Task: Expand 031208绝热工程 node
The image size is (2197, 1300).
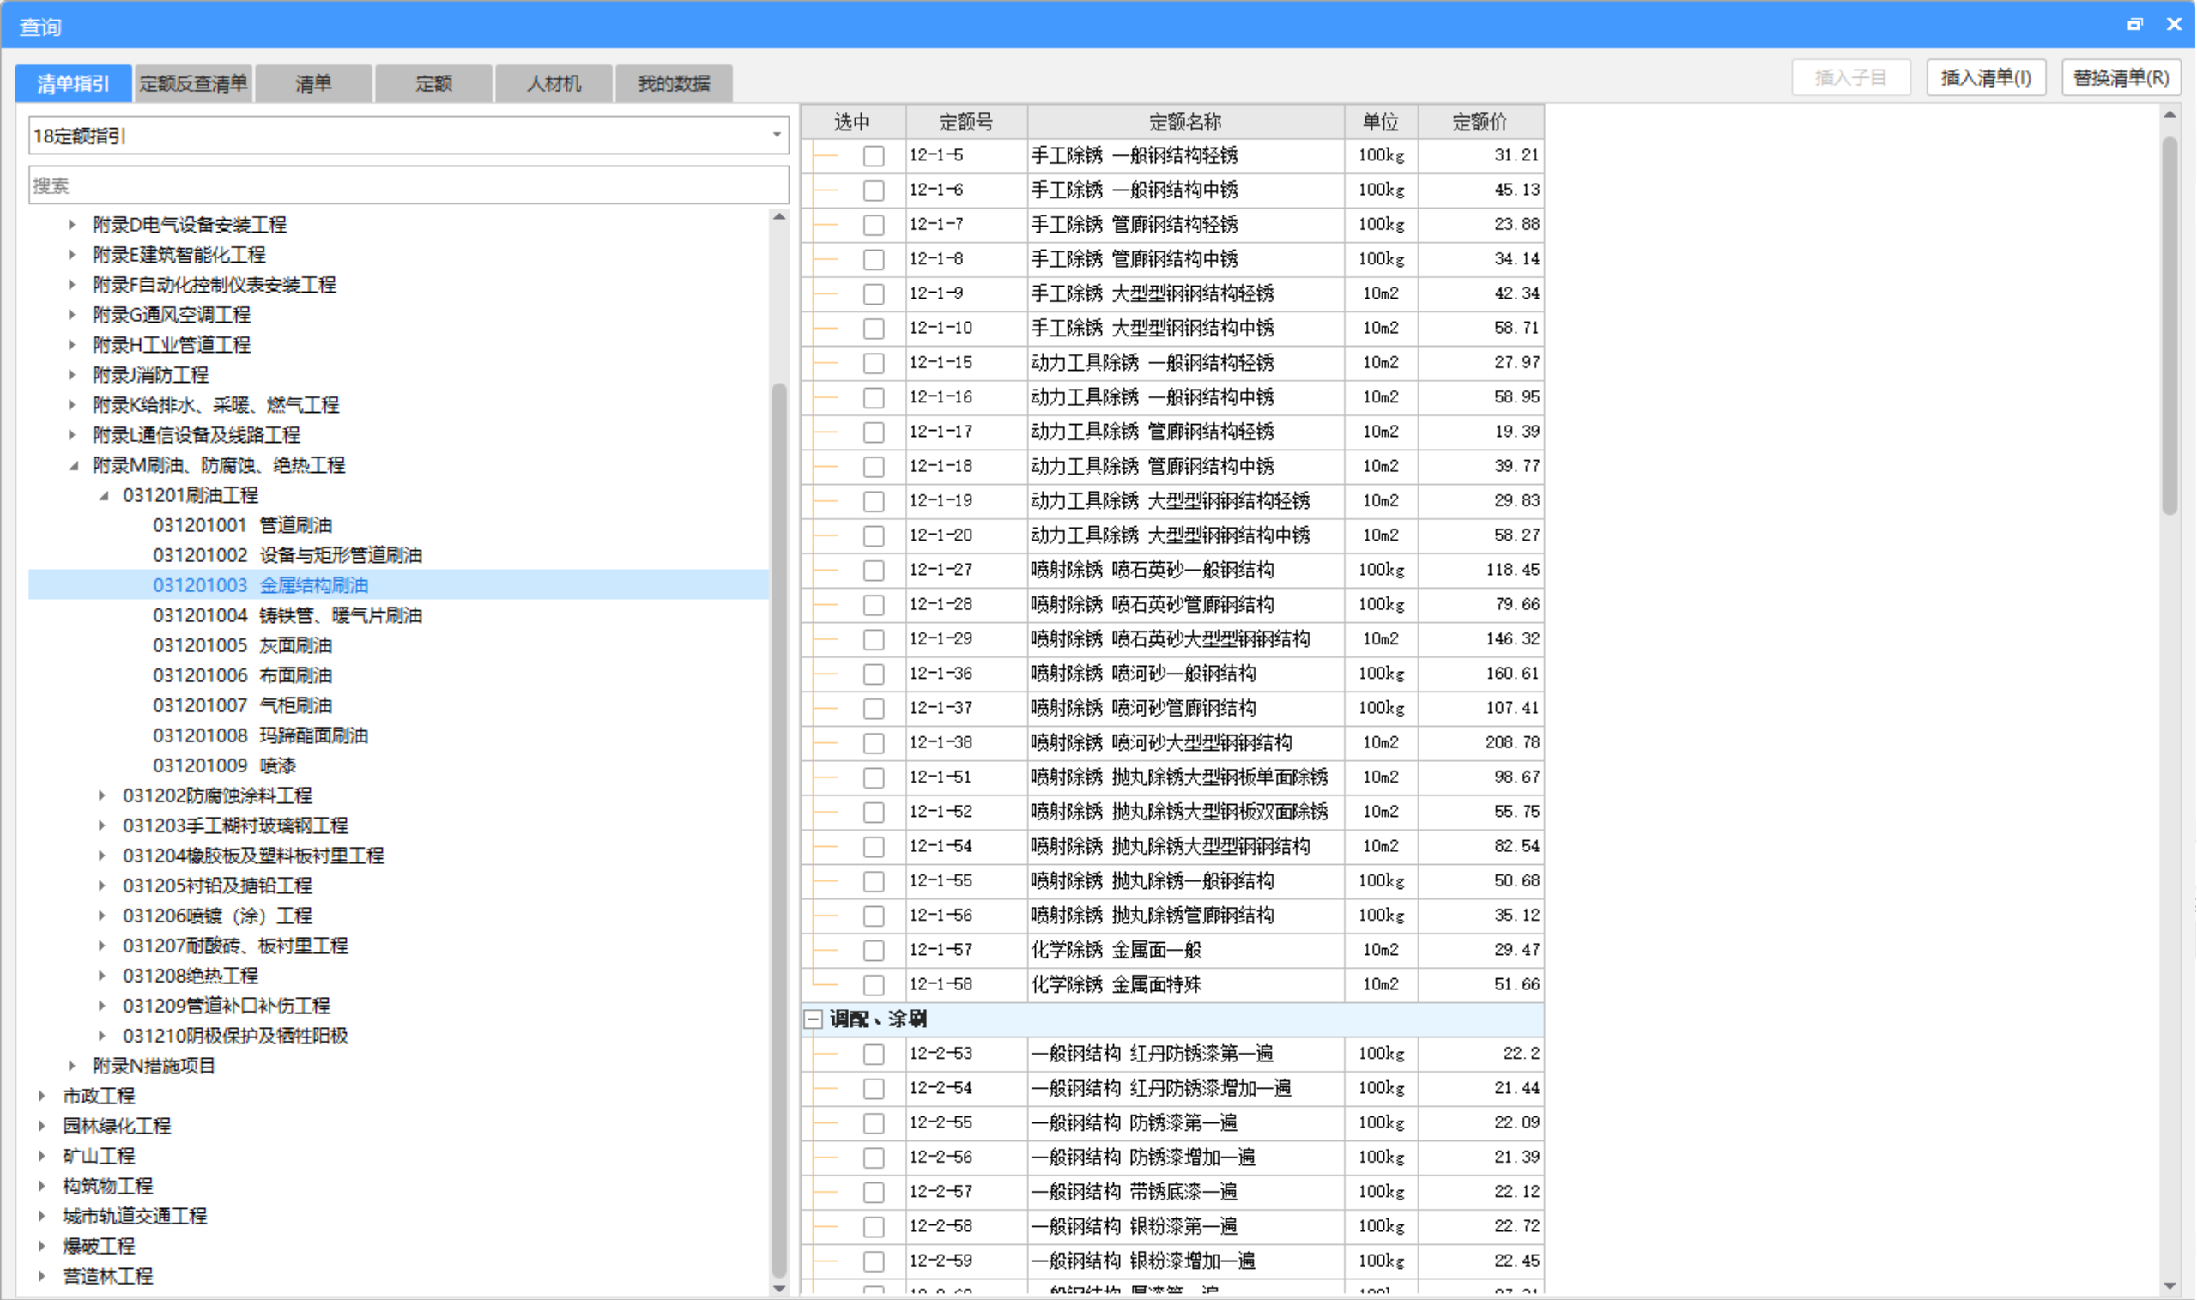Action: point(101,976)
